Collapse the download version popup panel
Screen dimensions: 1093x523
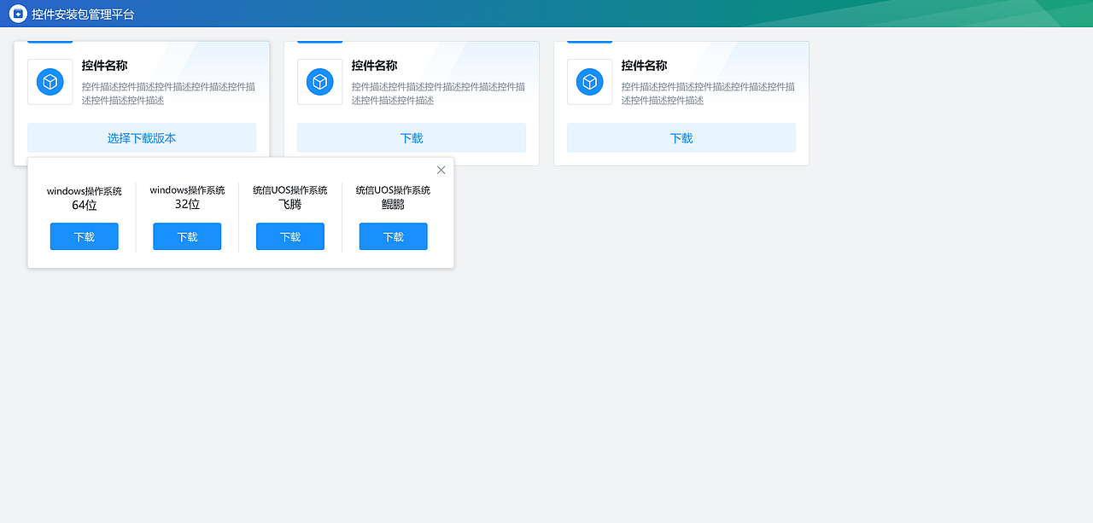(x=441, y=170)
